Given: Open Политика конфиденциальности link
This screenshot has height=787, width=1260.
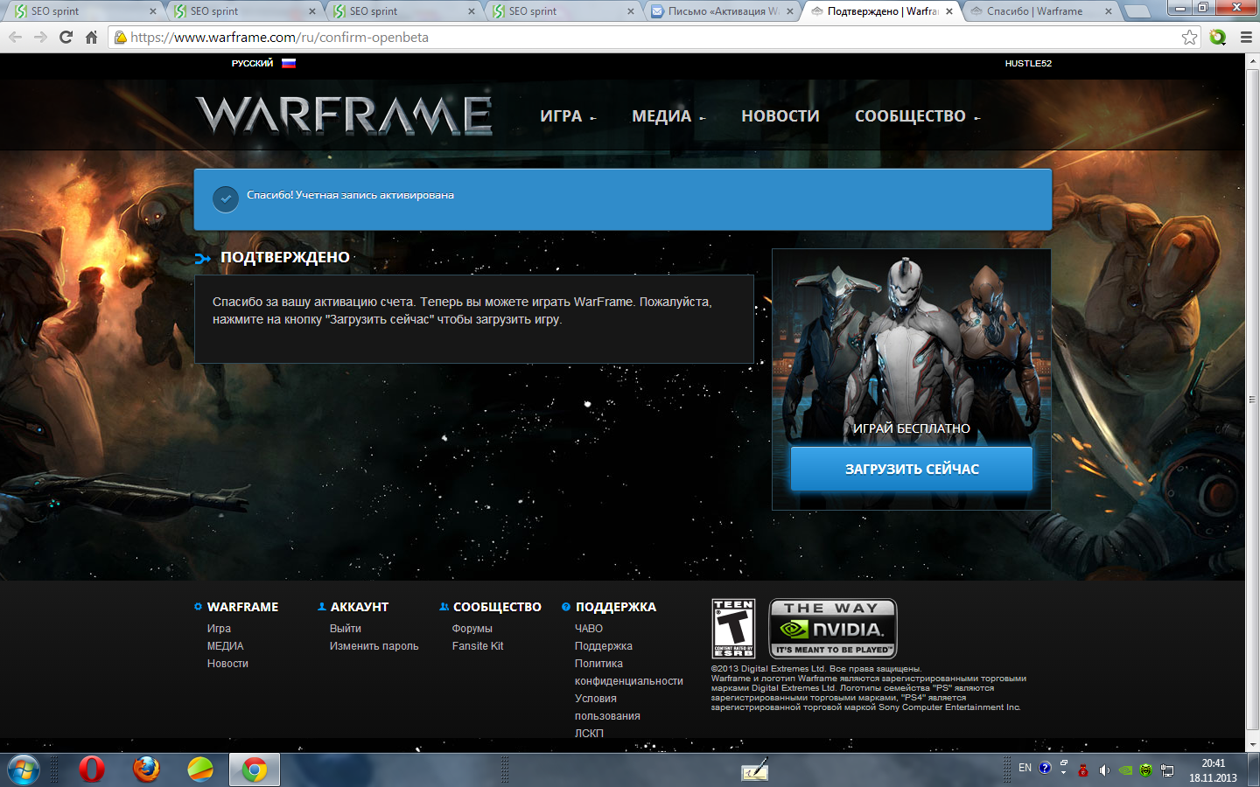Looking at the screenshot, I should 628,672.
